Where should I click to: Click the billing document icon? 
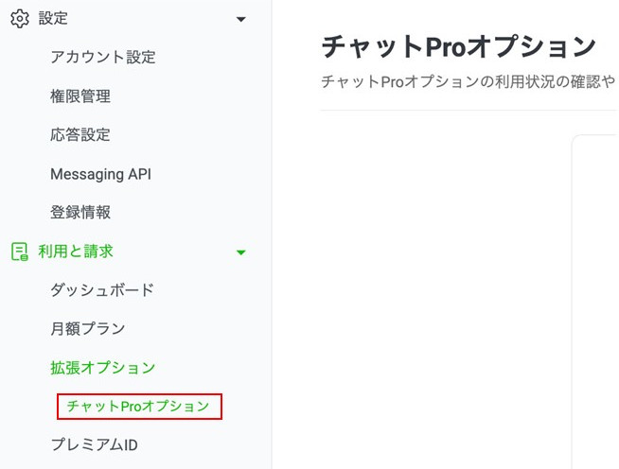[x=19, y=252]
